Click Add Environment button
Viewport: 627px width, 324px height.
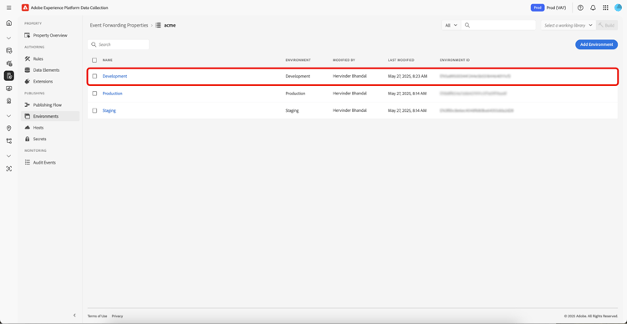click(x=596, y=44)
